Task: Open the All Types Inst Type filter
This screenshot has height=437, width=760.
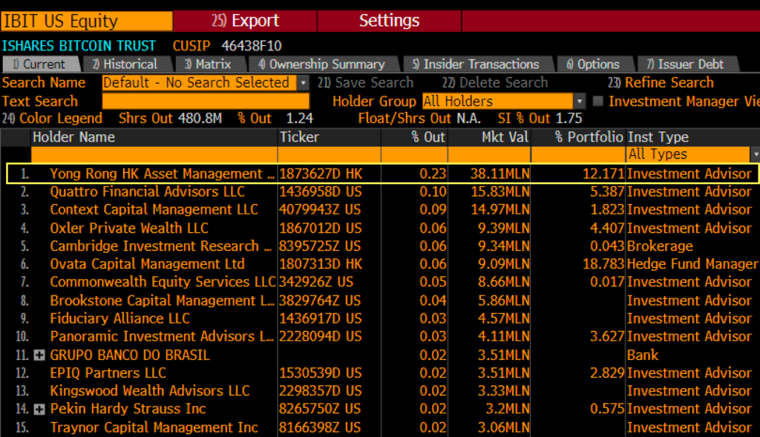Action: pos(756,155)
